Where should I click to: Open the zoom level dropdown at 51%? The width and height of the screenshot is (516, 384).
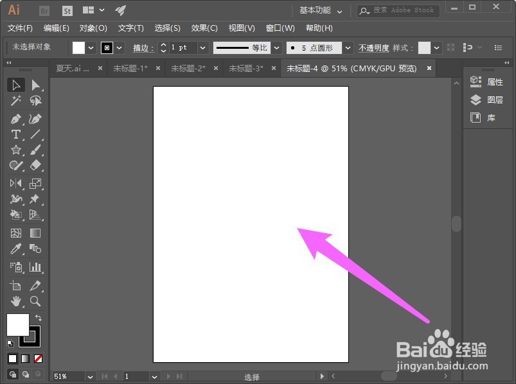click(90, 376)
